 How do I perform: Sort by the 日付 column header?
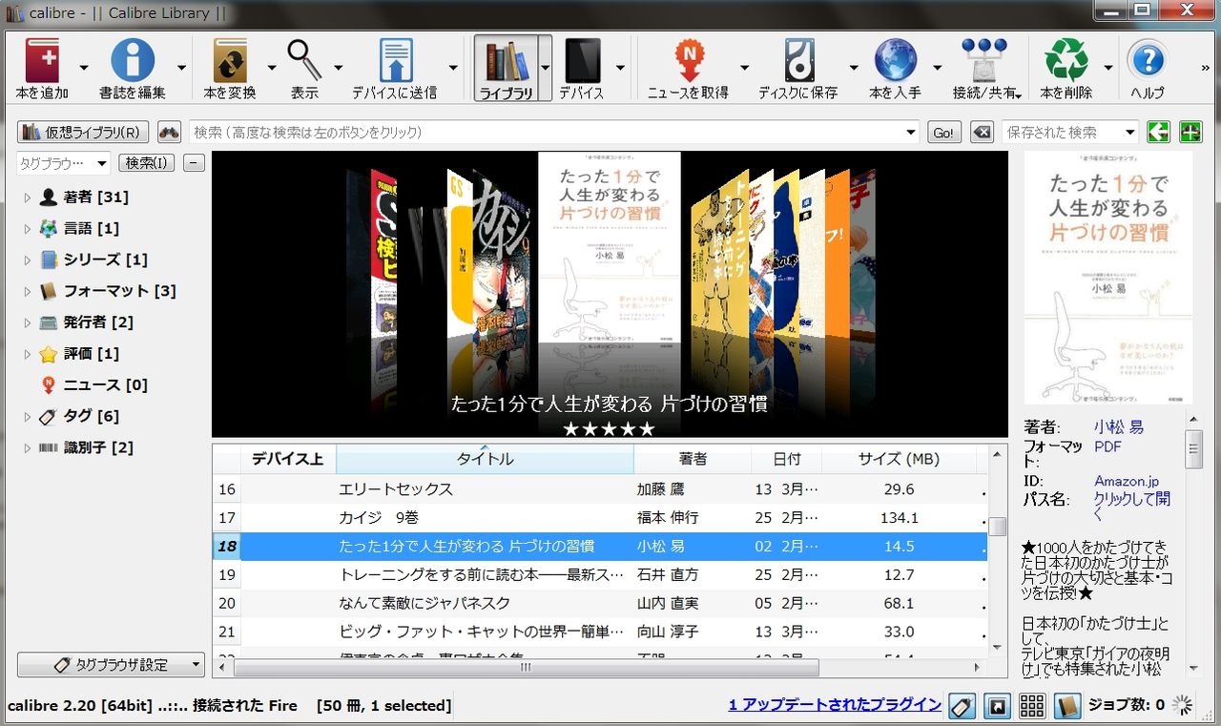tap(786, 459)
